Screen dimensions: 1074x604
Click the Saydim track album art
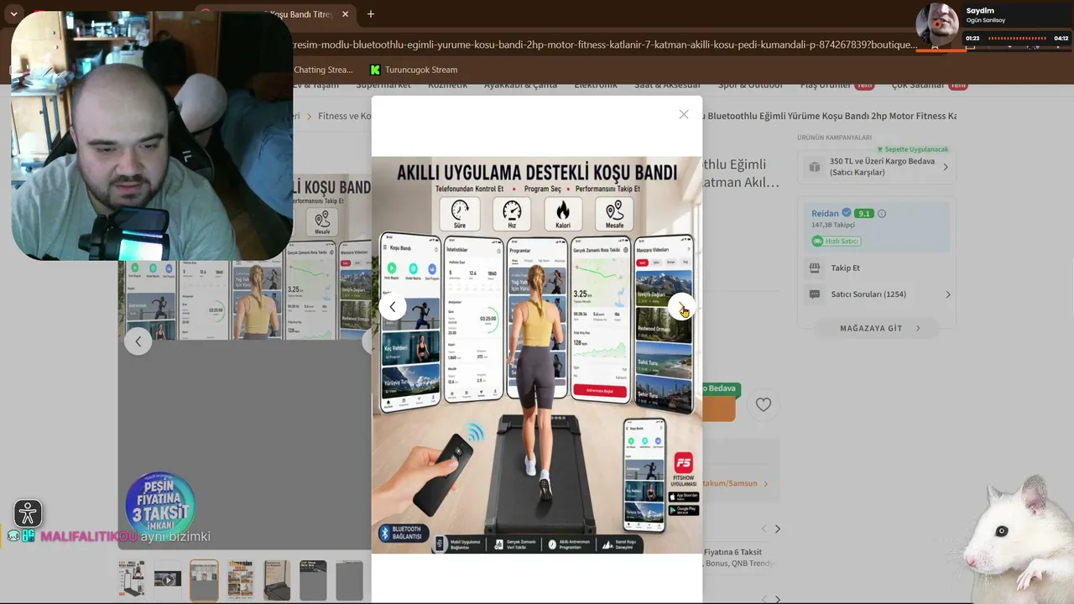coord(937,24)
